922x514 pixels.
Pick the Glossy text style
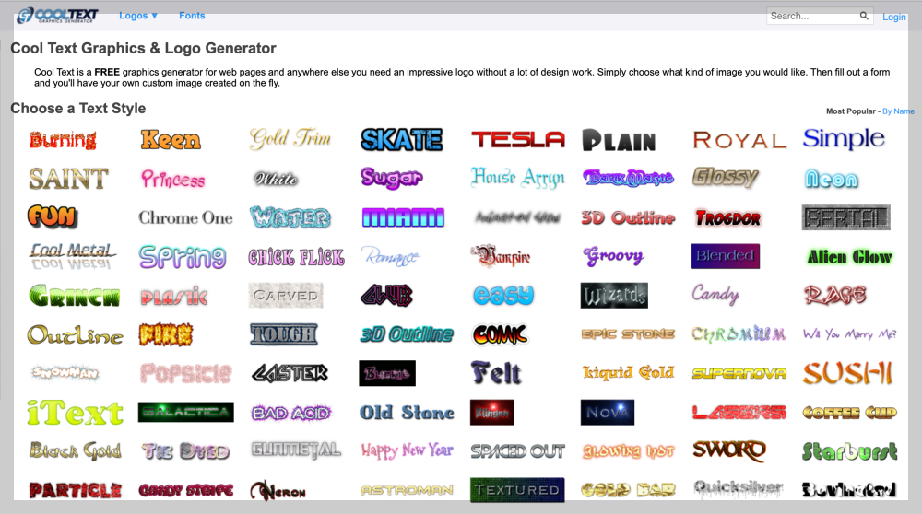(x=726, y=177)
